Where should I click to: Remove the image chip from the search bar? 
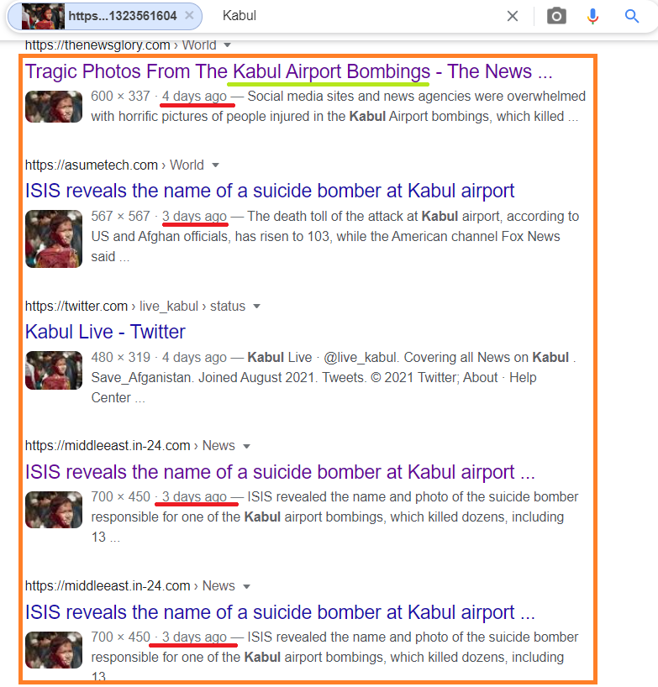[189, 15]
